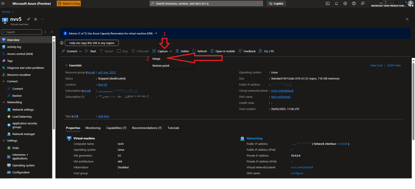Viewport: 415px width, 189px height.
Task: Open the Settings gear in header
Action: (x=345, y=3)
